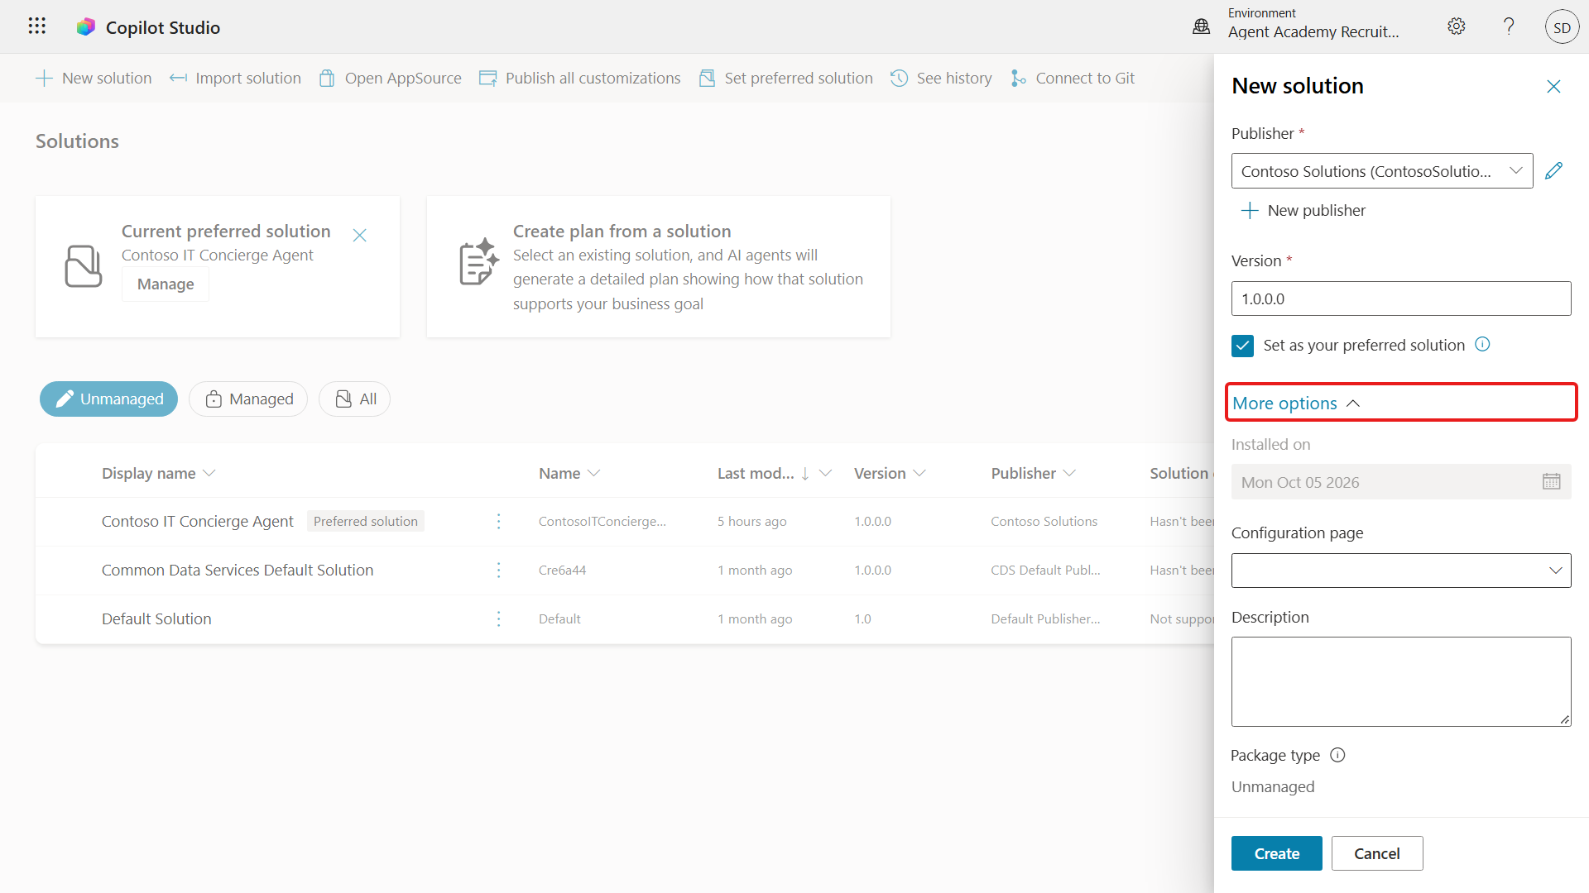This screenshot has height=893, width=1589.
Task: Click New solution in command bar
Action: [94, 78]
